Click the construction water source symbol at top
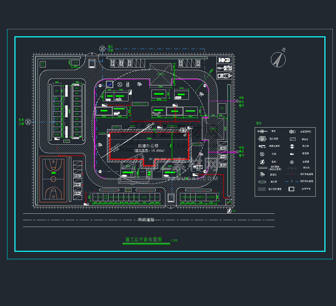Viewport: 336px width, 306px height. (x=102, y=49)
